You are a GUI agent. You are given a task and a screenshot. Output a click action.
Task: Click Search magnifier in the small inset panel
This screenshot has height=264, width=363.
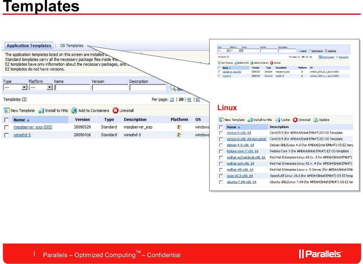tap(299, 51)
